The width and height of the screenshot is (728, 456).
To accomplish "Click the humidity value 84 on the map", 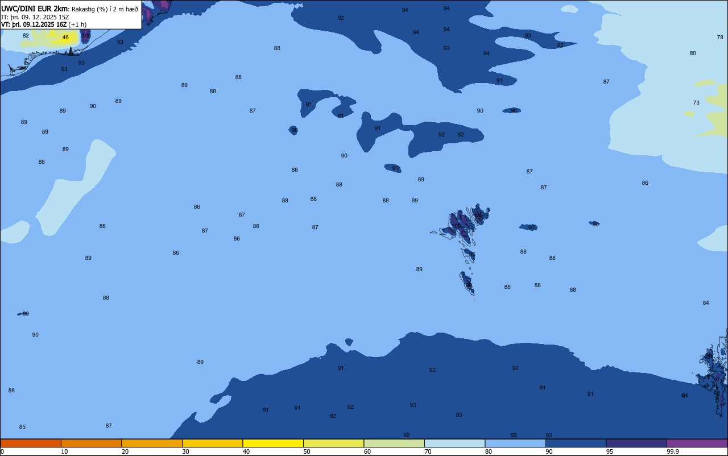I will 706,303.
